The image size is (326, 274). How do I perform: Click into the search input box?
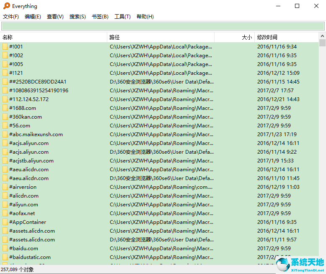coord(163,26)
